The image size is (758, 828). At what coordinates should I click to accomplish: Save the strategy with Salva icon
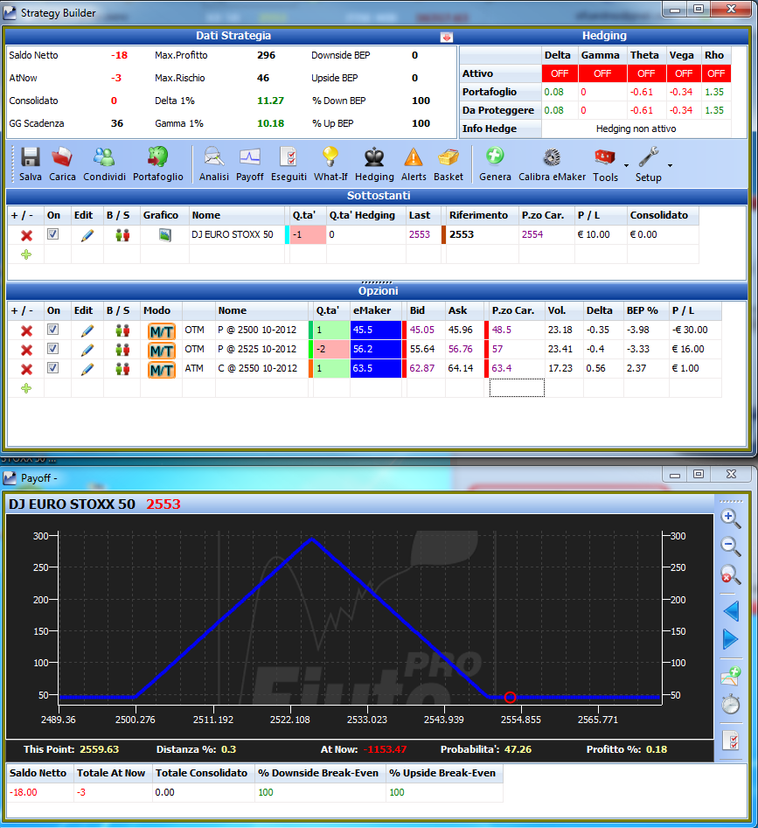click(x=30, y=164)
